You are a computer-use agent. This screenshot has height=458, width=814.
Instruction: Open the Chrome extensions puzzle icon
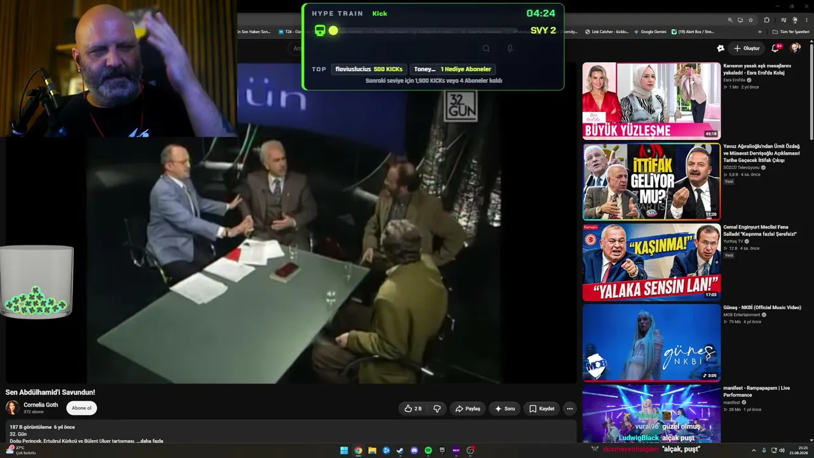point(766,20)
